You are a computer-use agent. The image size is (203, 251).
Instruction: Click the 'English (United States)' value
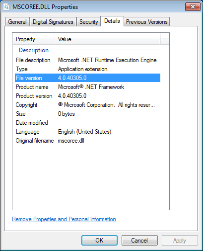(x=85, y=132)
